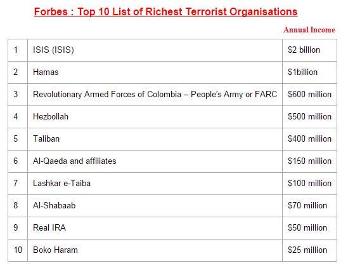Click the Annual Income column header
348x270 pixels.
pos(309,30)
